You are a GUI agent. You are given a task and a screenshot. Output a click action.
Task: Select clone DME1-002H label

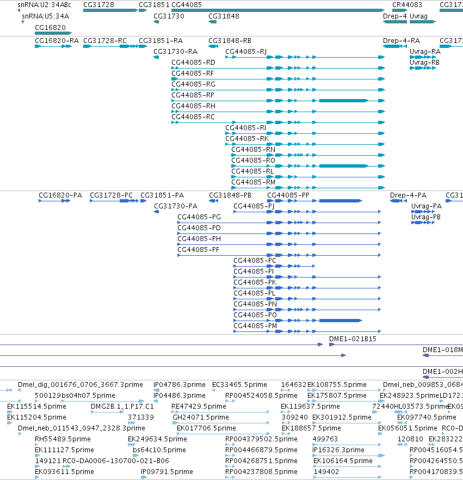coord(442,371)
